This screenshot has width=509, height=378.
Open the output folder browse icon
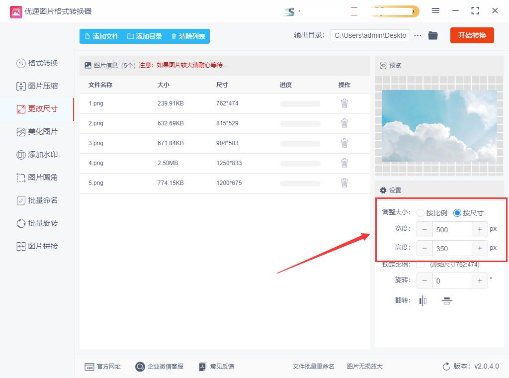[432, 35]
